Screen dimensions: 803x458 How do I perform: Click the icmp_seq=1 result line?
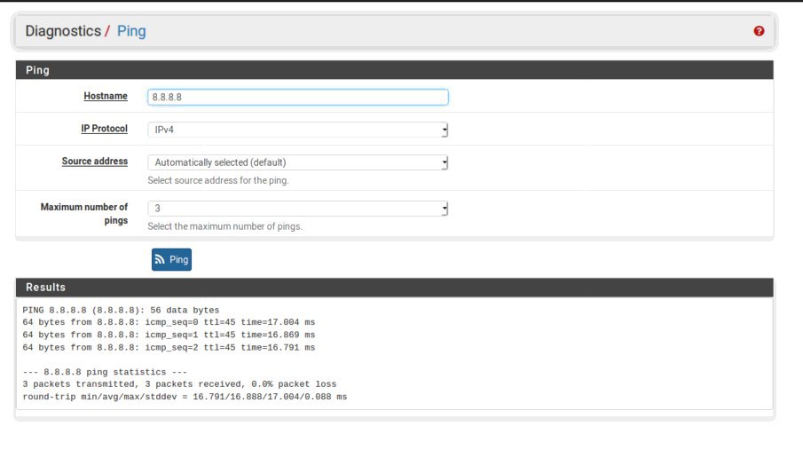169,335
